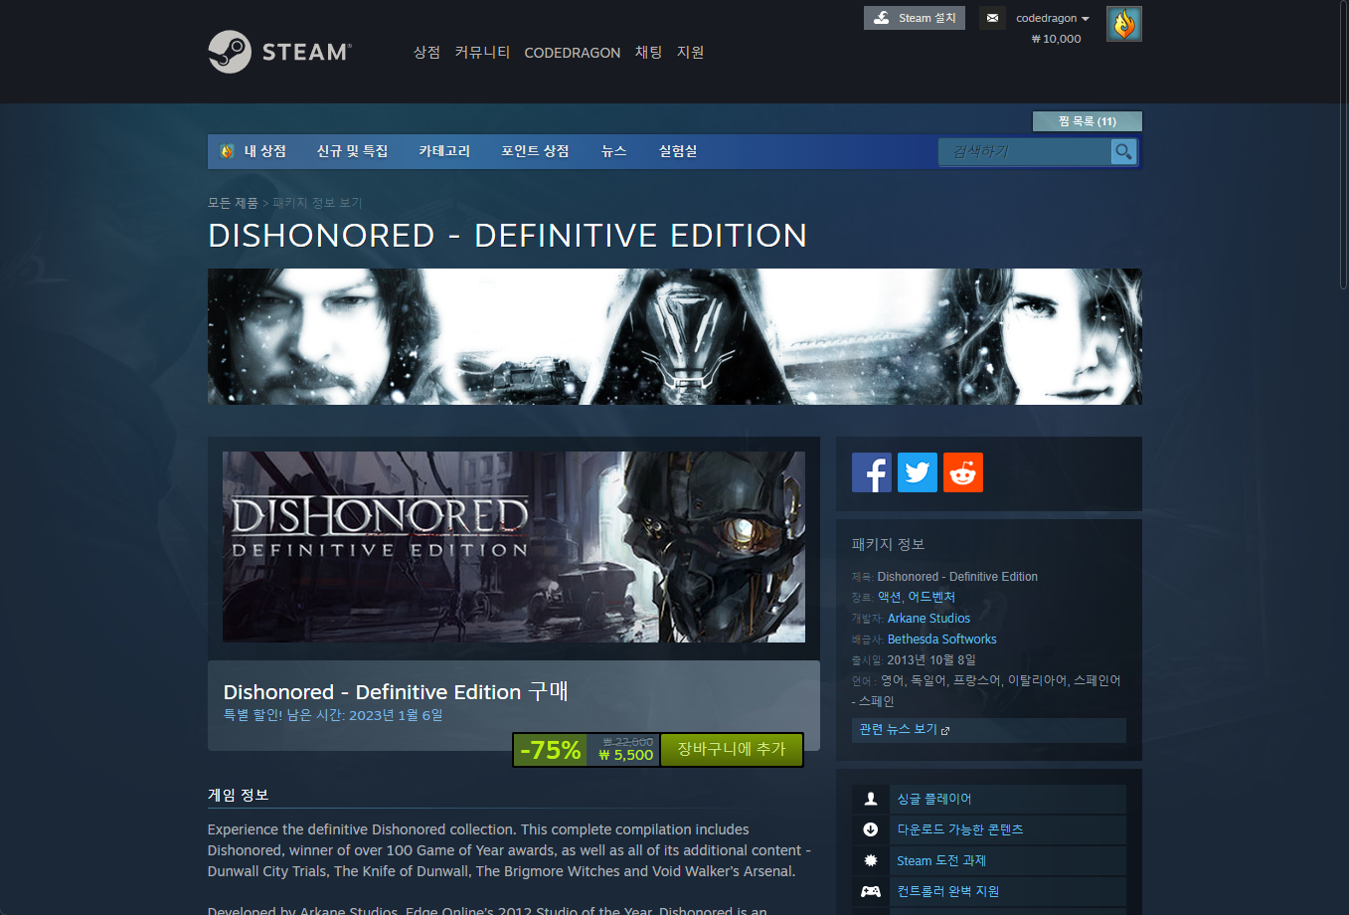The width and height of the screenshot is (1349, 915).
Task: Open the 채팅 menu
Action: point(648,52)
